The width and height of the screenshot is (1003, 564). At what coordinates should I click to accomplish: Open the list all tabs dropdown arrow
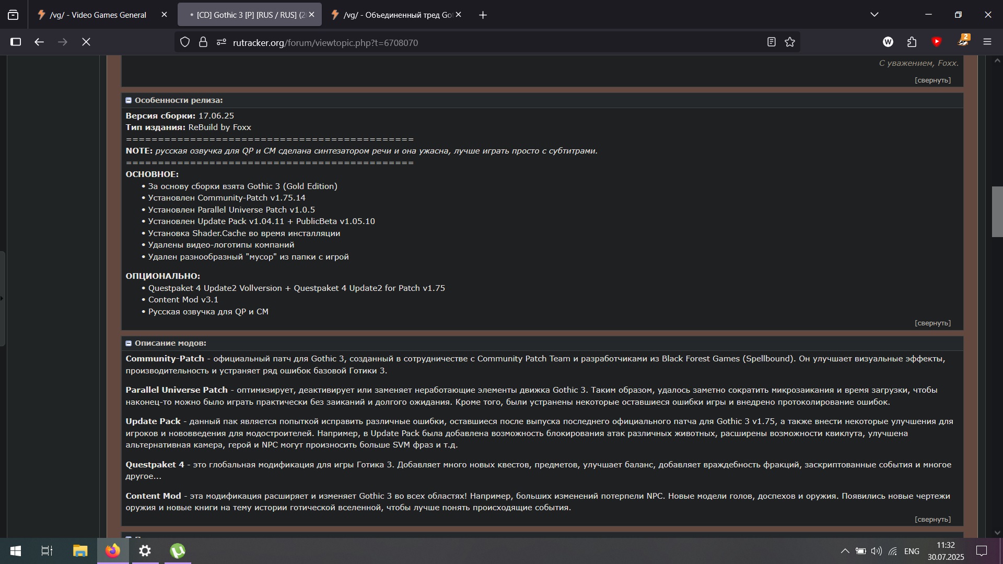coord(874,15)
